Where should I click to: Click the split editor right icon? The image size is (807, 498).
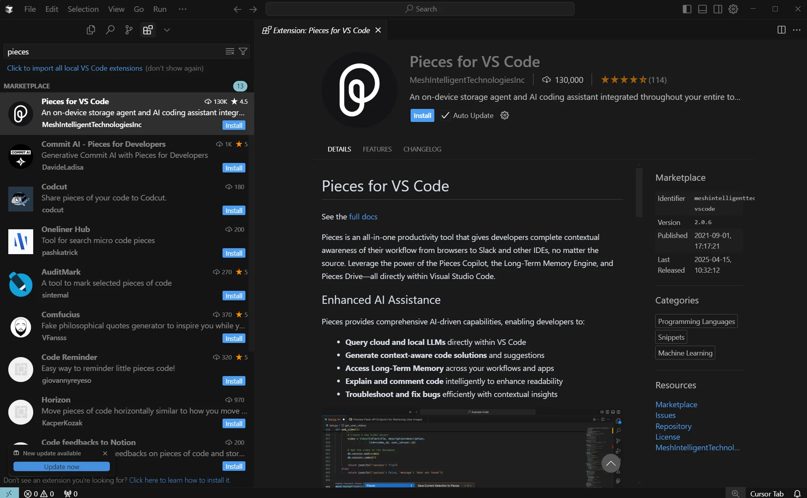pyautogui.click(x=781, y=30)
